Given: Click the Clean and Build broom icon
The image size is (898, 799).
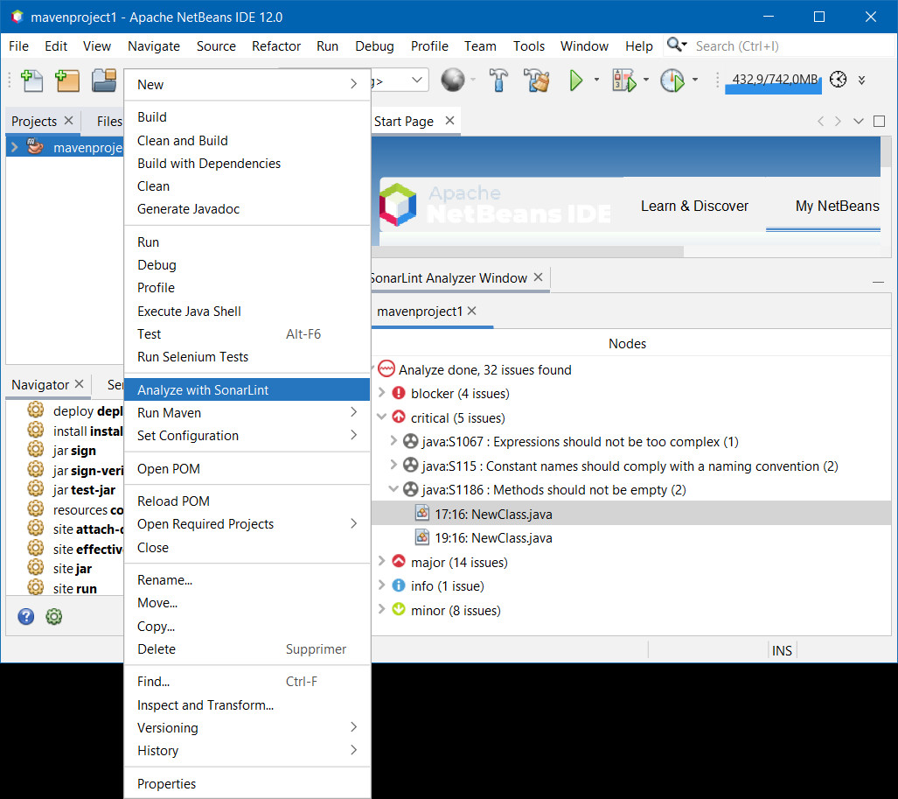Looking at the screenshot, I should point(537,80).
